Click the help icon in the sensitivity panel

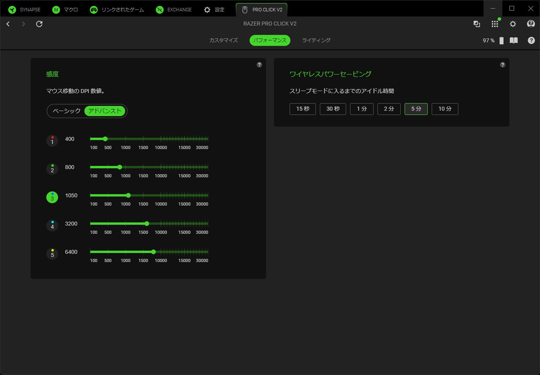click(x=259, y=65)
